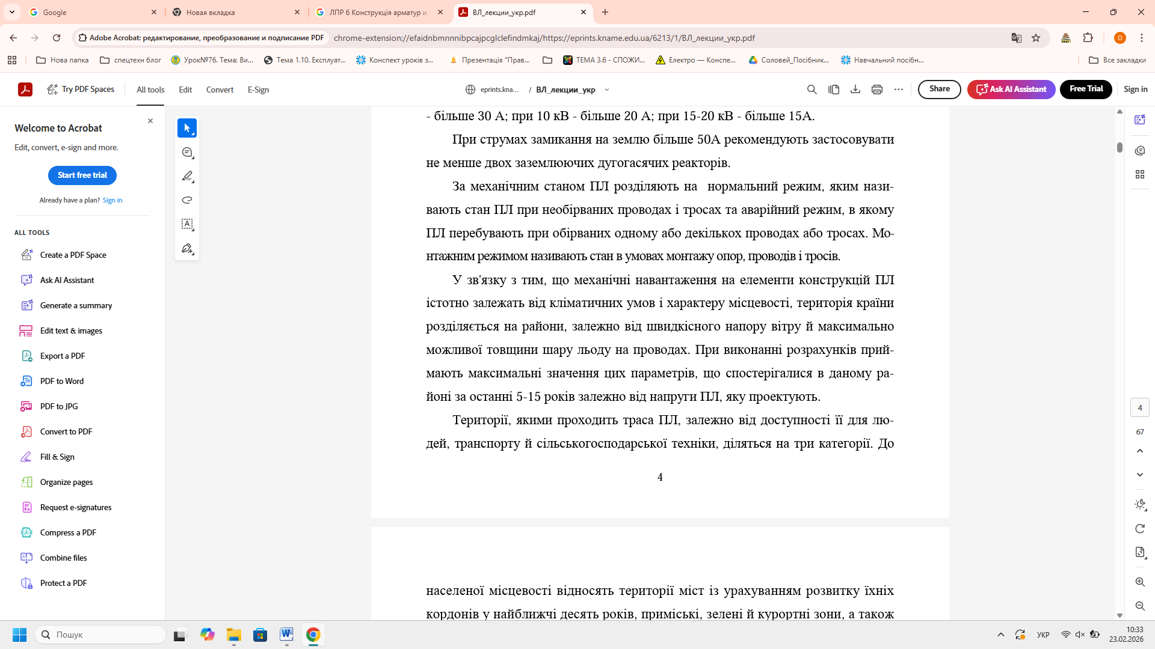1155x649 pixels.
Task: Open the Convert menu
Action: [220, 90]
